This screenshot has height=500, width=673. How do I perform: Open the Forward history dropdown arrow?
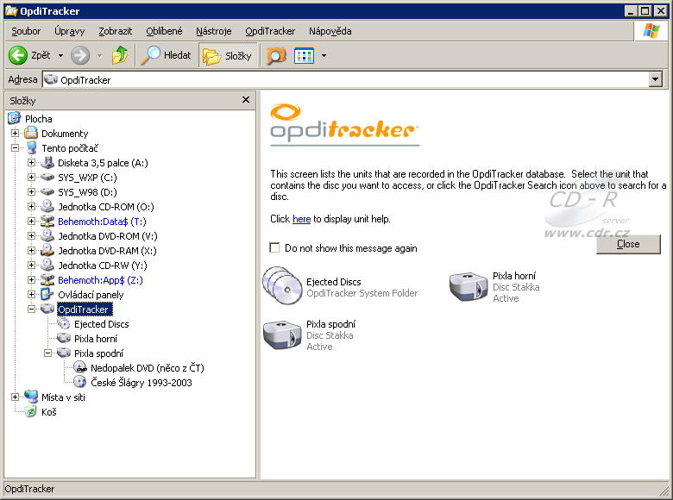pyautogui.click(x=99, y=56)
